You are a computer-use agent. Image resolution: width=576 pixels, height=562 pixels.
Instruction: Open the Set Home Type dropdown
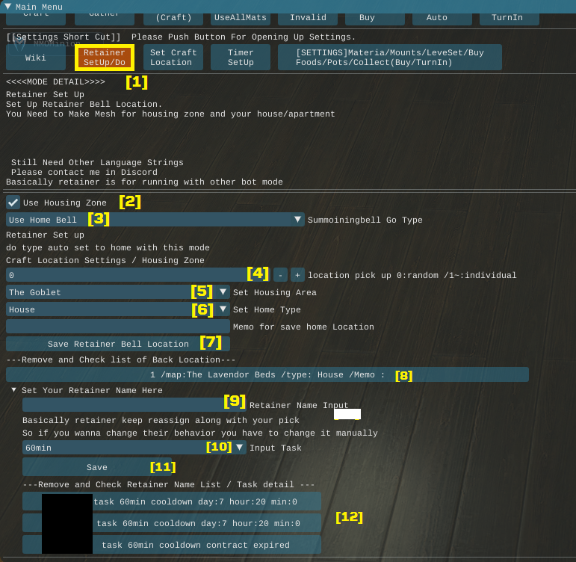pyautogui.click(x=118, y=309)
